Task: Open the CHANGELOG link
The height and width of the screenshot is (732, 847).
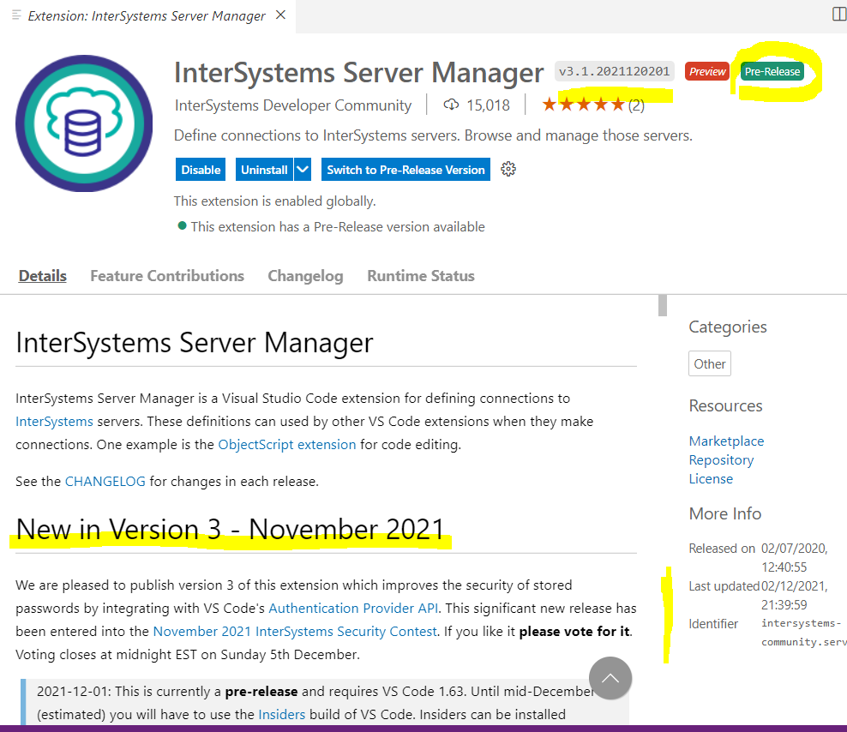Action: (x=105, y=482)
